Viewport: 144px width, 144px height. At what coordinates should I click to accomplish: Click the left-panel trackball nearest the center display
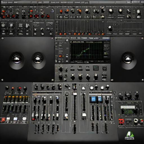pyautogui.click(x=38, y=59)
